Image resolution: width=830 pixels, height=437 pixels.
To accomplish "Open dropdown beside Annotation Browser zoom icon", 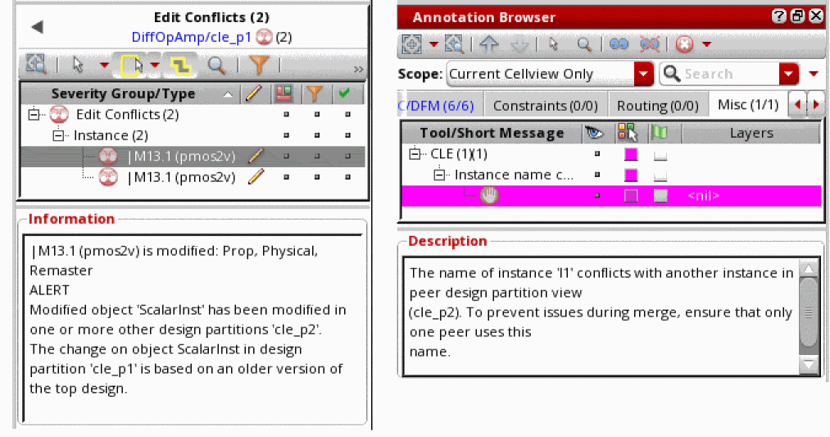I will pyautogui.click(x=433, y=44).
